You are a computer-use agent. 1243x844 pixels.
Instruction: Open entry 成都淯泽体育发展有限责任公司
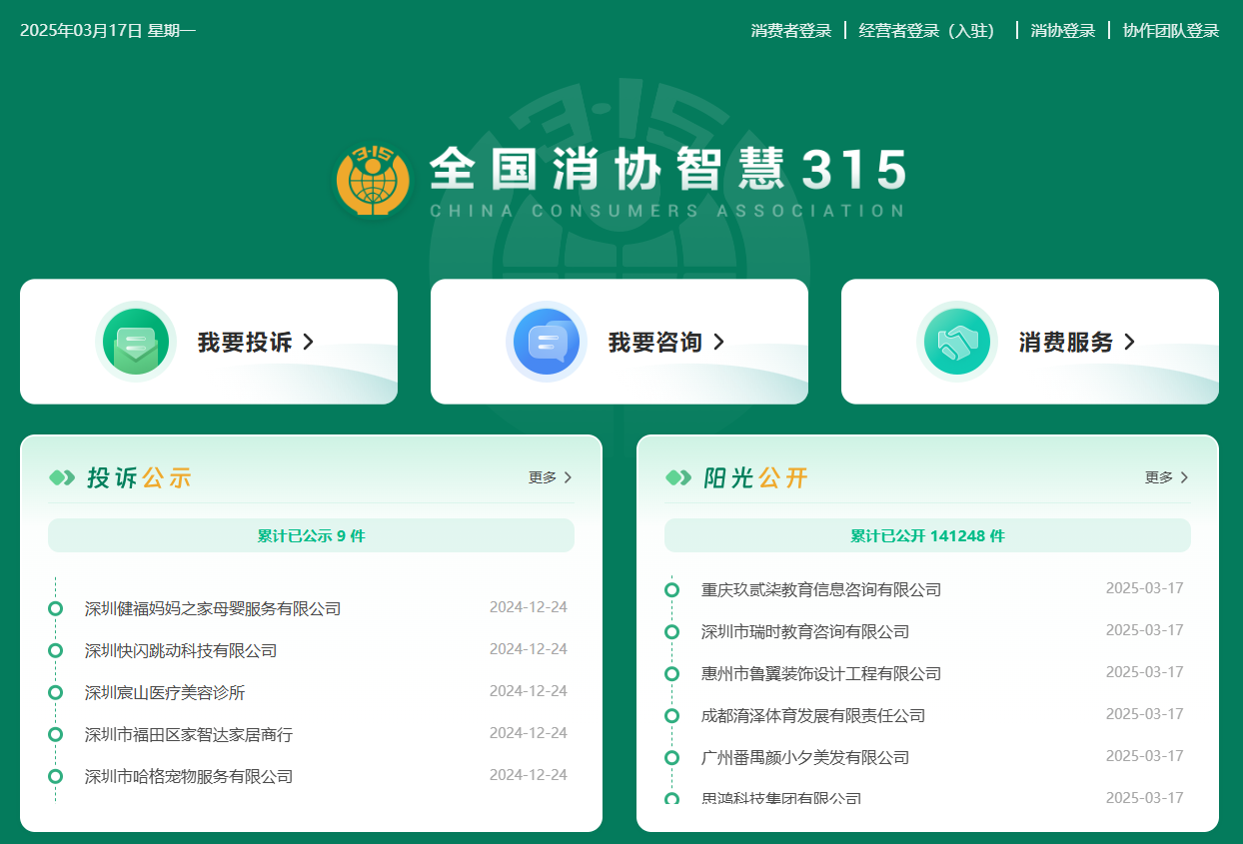click(x=813, y=715)
